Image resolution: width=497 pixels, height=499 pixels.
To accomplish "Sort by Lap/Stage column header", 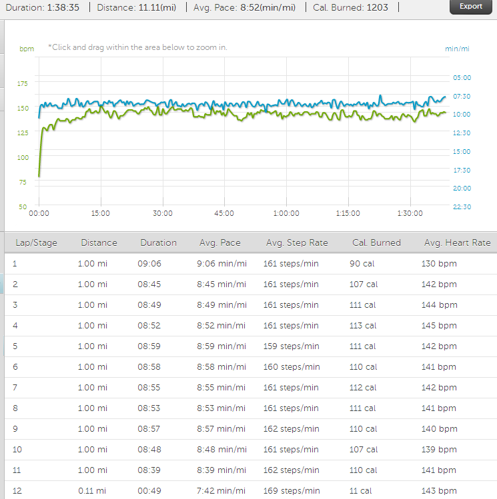I will (x=36, y=243).
